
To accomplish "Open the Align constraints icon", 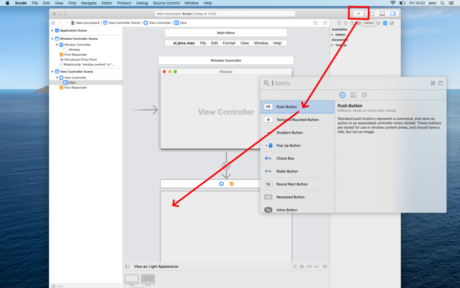I will coord(309,266).
